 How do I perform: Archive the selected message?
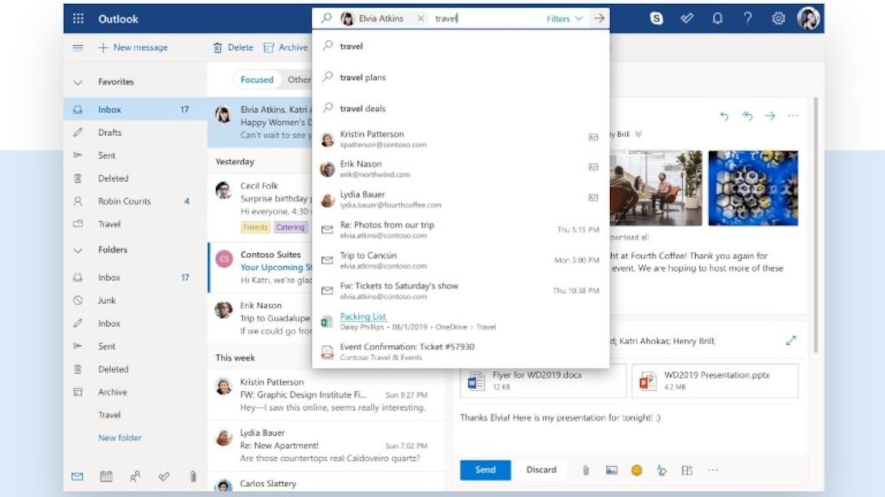coord(286,47)
